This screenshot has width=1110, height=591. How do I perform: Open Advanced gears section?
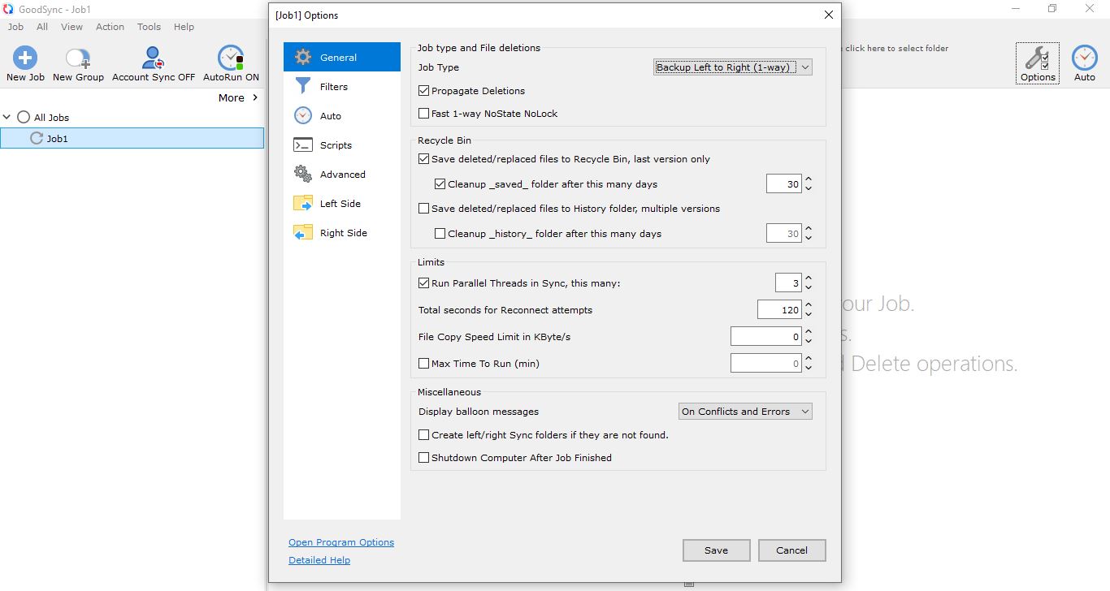303,175
